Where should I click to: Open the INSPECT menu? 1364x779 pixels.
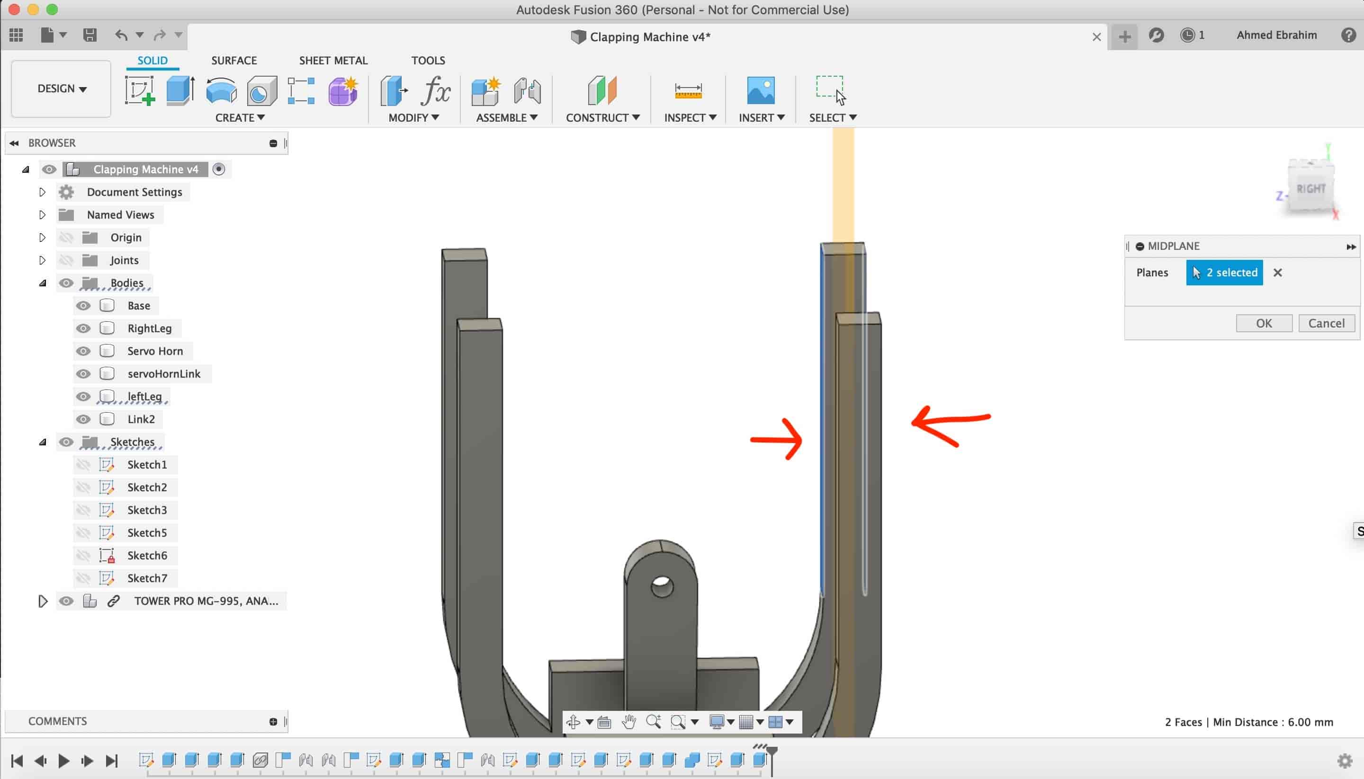pyautogui.click(x=690, y=117)
